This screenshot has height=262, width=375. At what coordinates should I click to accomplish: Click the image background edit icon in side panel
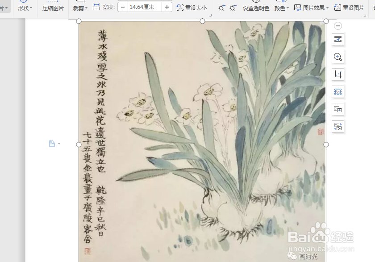(x=337, y=92)
